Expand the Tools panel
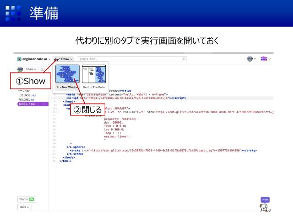 (25, 207)
